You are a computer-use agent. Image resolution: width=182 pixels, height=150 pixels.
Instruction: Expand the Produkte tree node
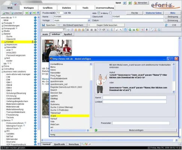(x=2, y=23)
